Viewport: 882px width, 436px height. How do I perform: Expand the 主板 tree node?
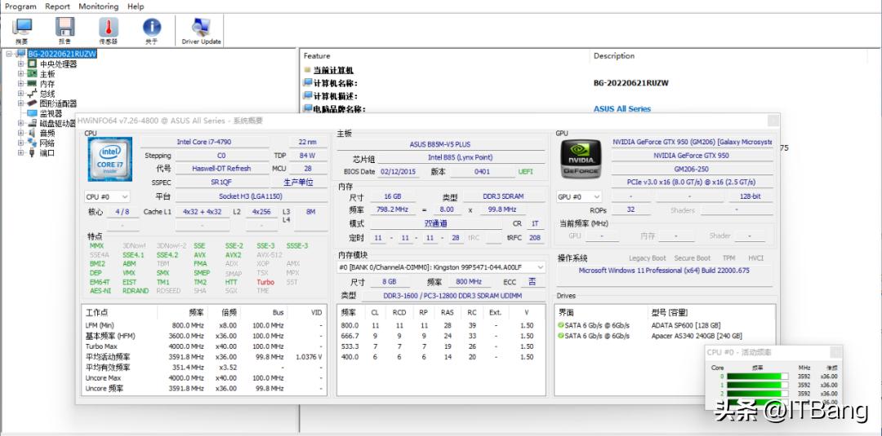pos(20,73)
